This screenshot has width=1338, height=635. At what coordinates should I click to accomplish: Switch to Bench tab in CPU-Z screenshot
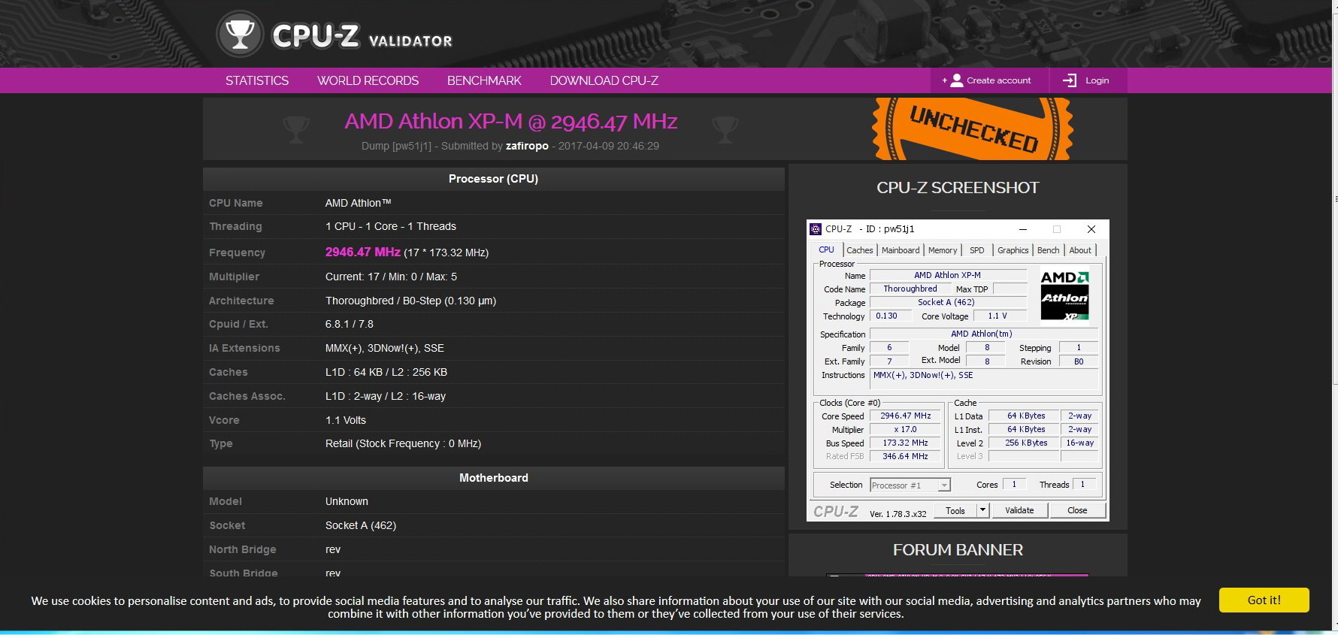point(1048,250)
